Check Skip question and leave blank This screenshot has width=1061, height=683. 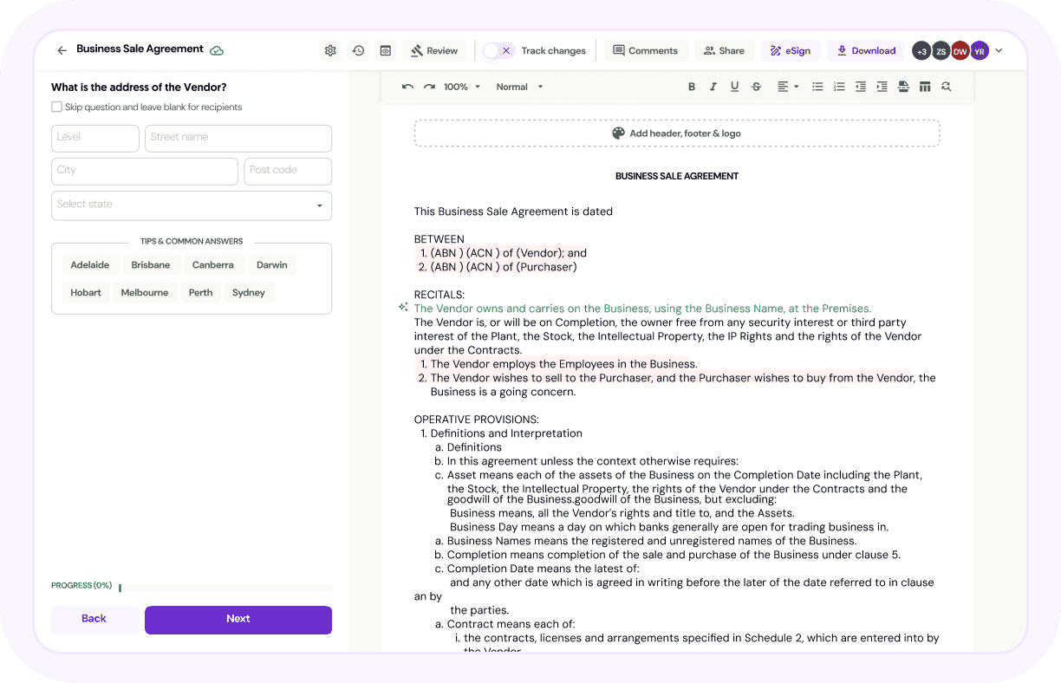click(x=56, y=107)
